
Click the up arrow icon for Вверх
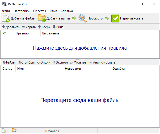[x=40, y=27]
